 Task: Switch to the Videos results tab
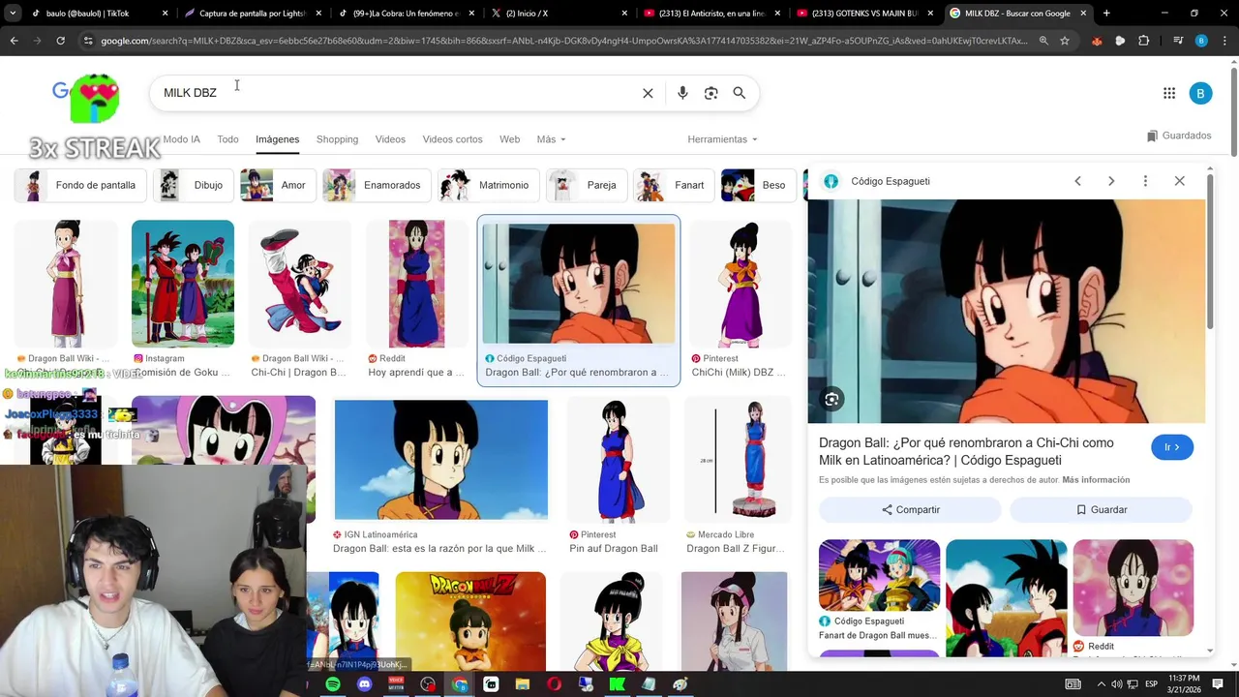tap(390, 139)
